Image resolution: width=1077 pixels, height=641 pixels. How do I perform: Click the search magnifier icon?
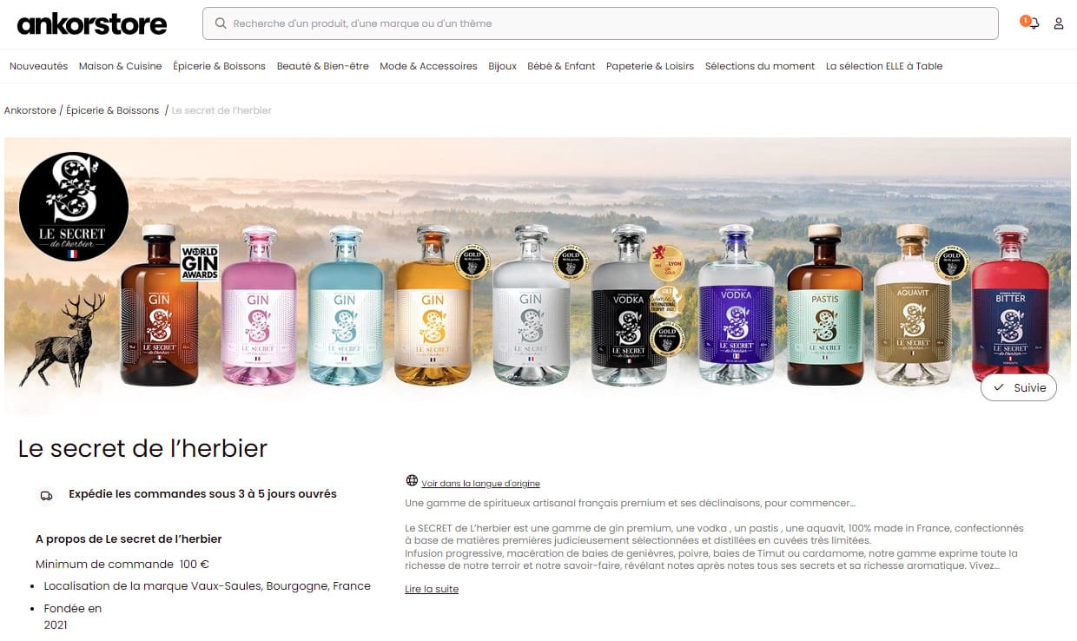tap(220, 23)
